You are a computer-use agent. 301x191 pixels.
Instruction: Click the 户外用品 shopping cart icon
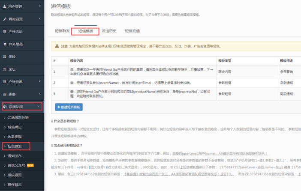[x=5, y=44]
